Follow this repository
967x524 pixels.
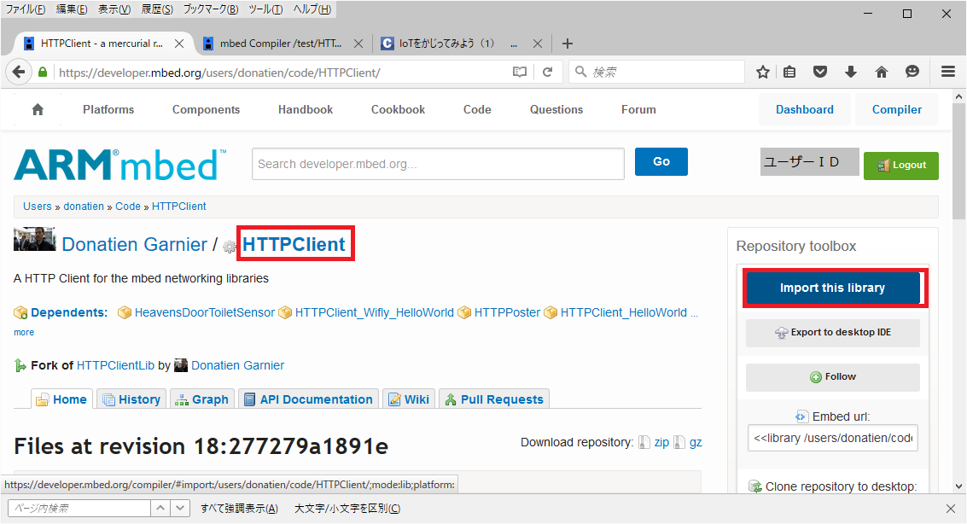coord(832,376)
